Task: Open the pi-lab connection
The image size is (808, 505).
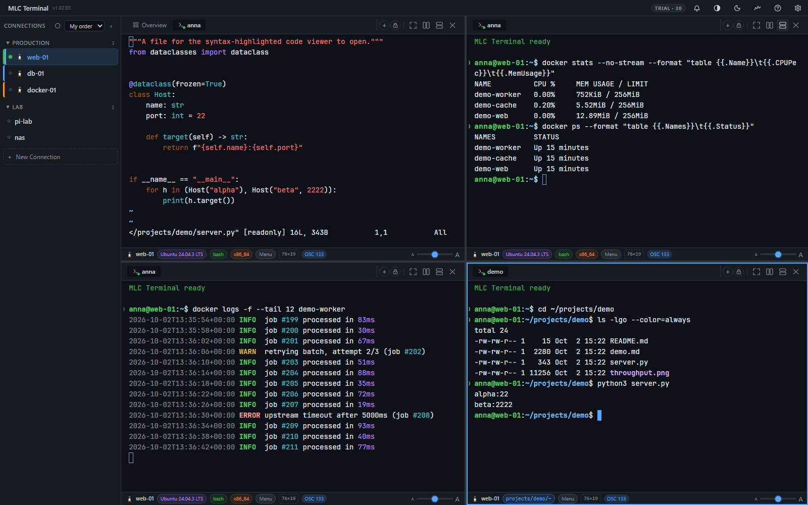Action: tap(61, 121)
